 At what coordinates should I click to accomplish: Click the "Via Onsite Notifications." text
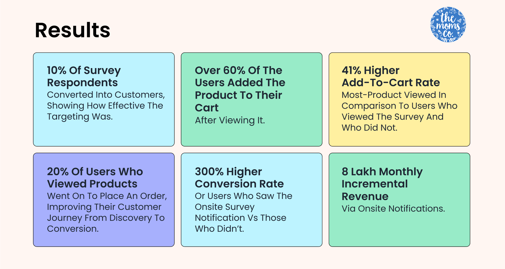pos(393,208)
